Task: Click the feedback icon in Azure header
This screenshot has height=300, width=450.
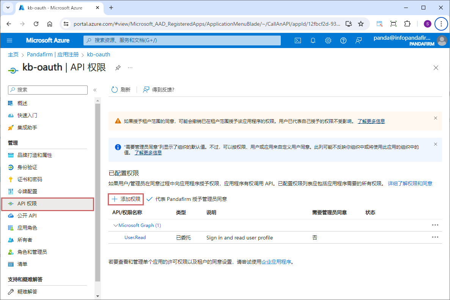Action: click(359, 40)
